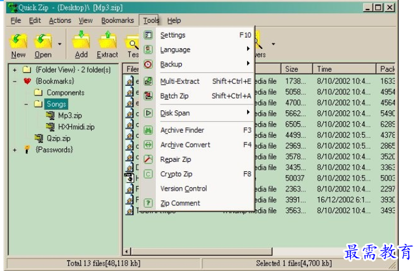Click the Multi-Extract menu icon
The height and width of the screenshot is (271, 418).
click(148, 81)
